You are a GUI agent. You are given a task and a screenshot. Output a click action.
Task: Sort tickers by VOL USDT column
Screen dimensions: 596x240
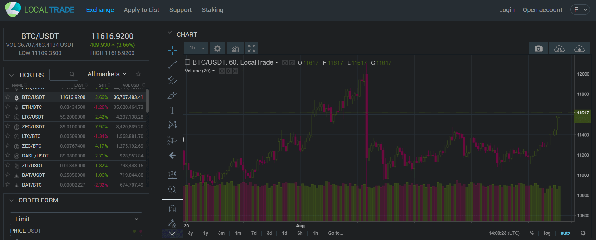tap(134, 85)
